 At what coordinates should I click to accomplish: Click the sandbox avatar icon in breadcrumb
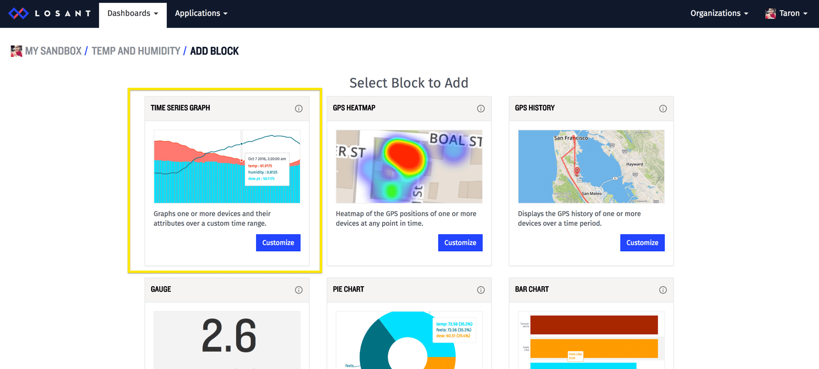(16, 51)
